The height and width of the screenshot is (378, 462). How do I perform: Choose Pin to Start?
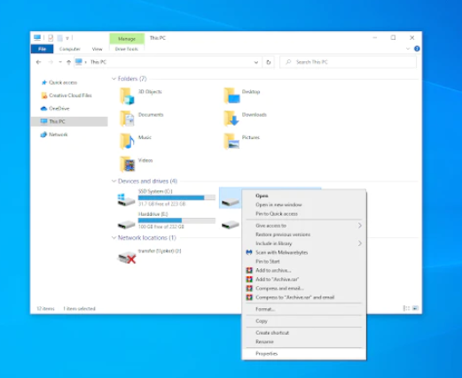pyautogui.click(x=304, y=261)
